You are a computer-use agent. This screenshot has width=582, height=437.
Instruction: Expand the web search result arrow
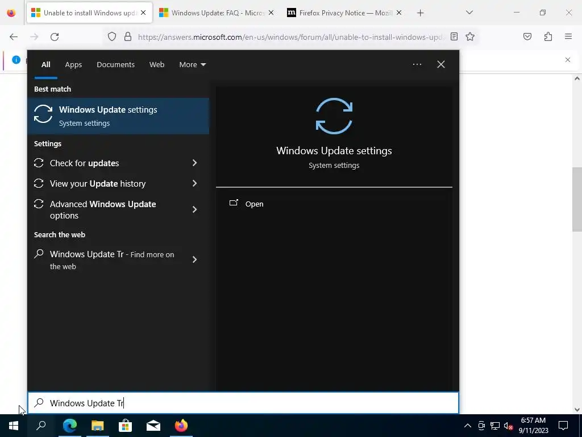194,259
